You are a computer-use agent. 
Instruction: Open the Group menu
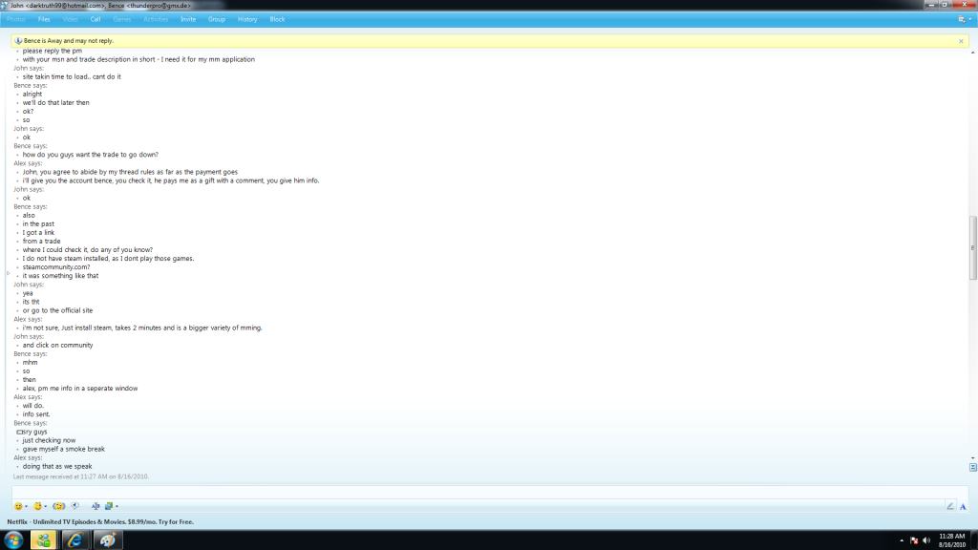tap(217, 19)
